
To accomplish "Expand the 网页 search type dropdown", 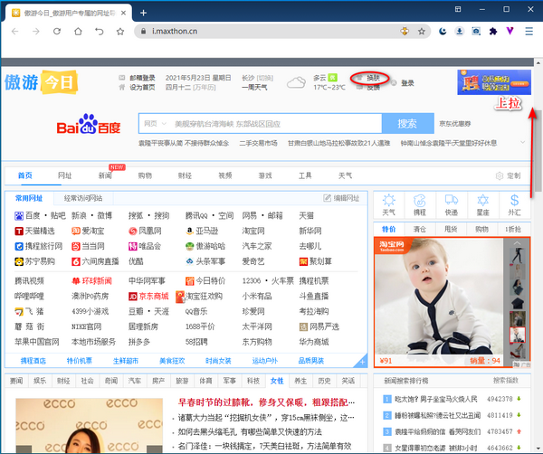I will [155, 123].
